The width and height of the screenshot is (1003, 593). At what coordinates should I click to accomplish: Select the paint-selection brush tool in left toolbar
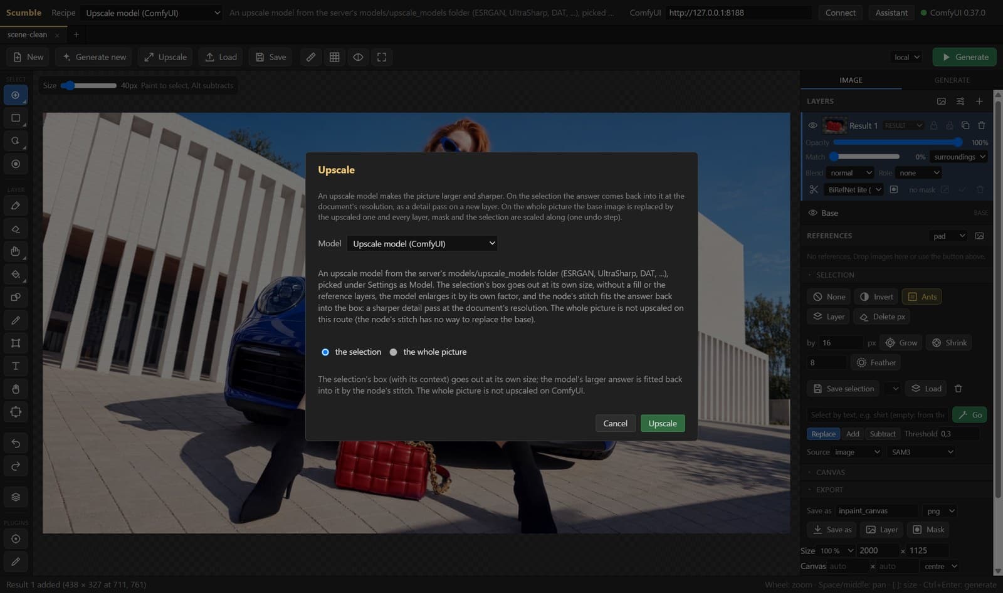16,95
